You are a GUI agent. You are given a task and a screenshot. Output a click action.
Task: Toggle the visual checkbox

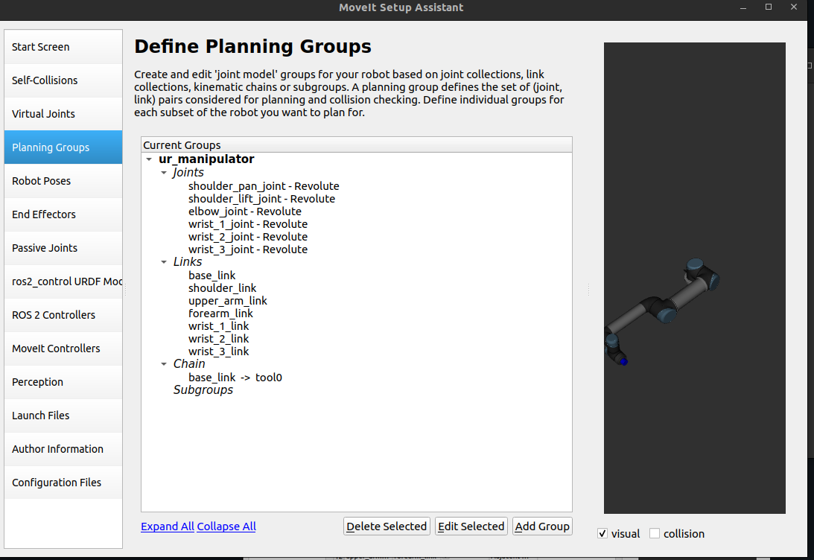pos(602,533)
